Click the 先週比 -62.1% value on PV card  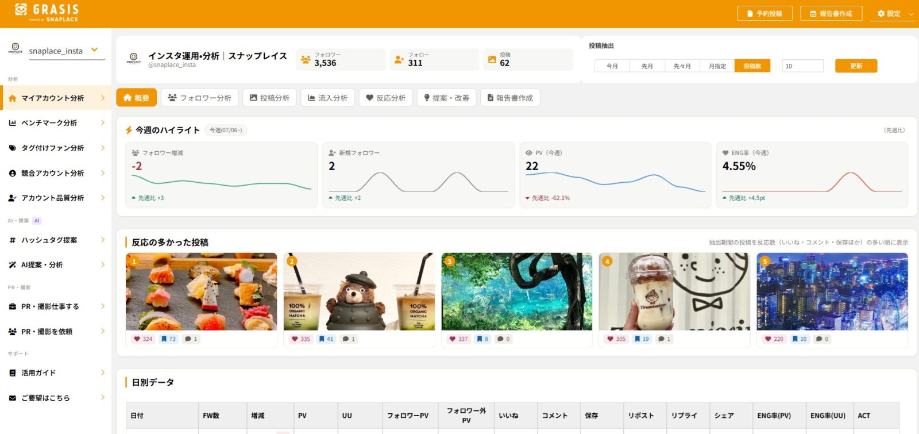[551, 198]
